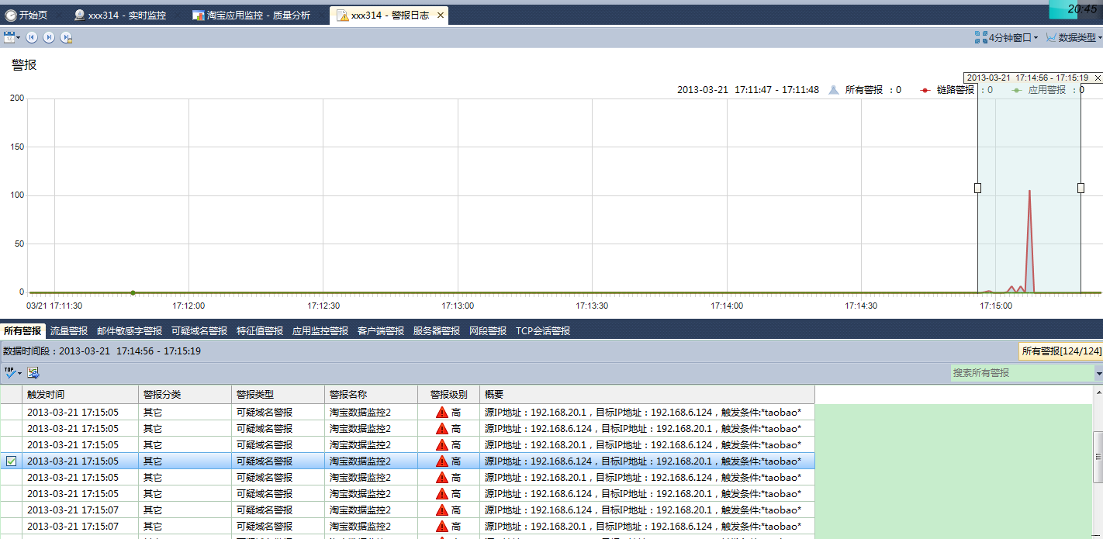Open the 数据类型 data type dropdown
The width and height of the screenshot is (1103, 539).
tap(1074, 37)
